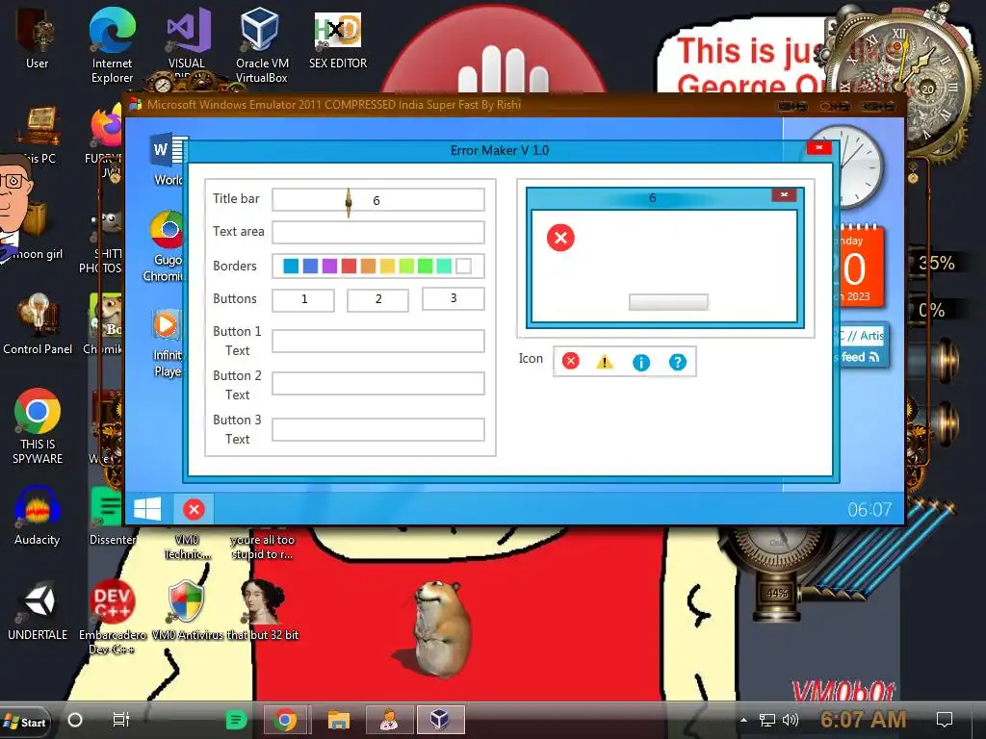Pick the teal-green border color swatch
Viewport: 986px width, 739px height.
[x=444, y=266]
